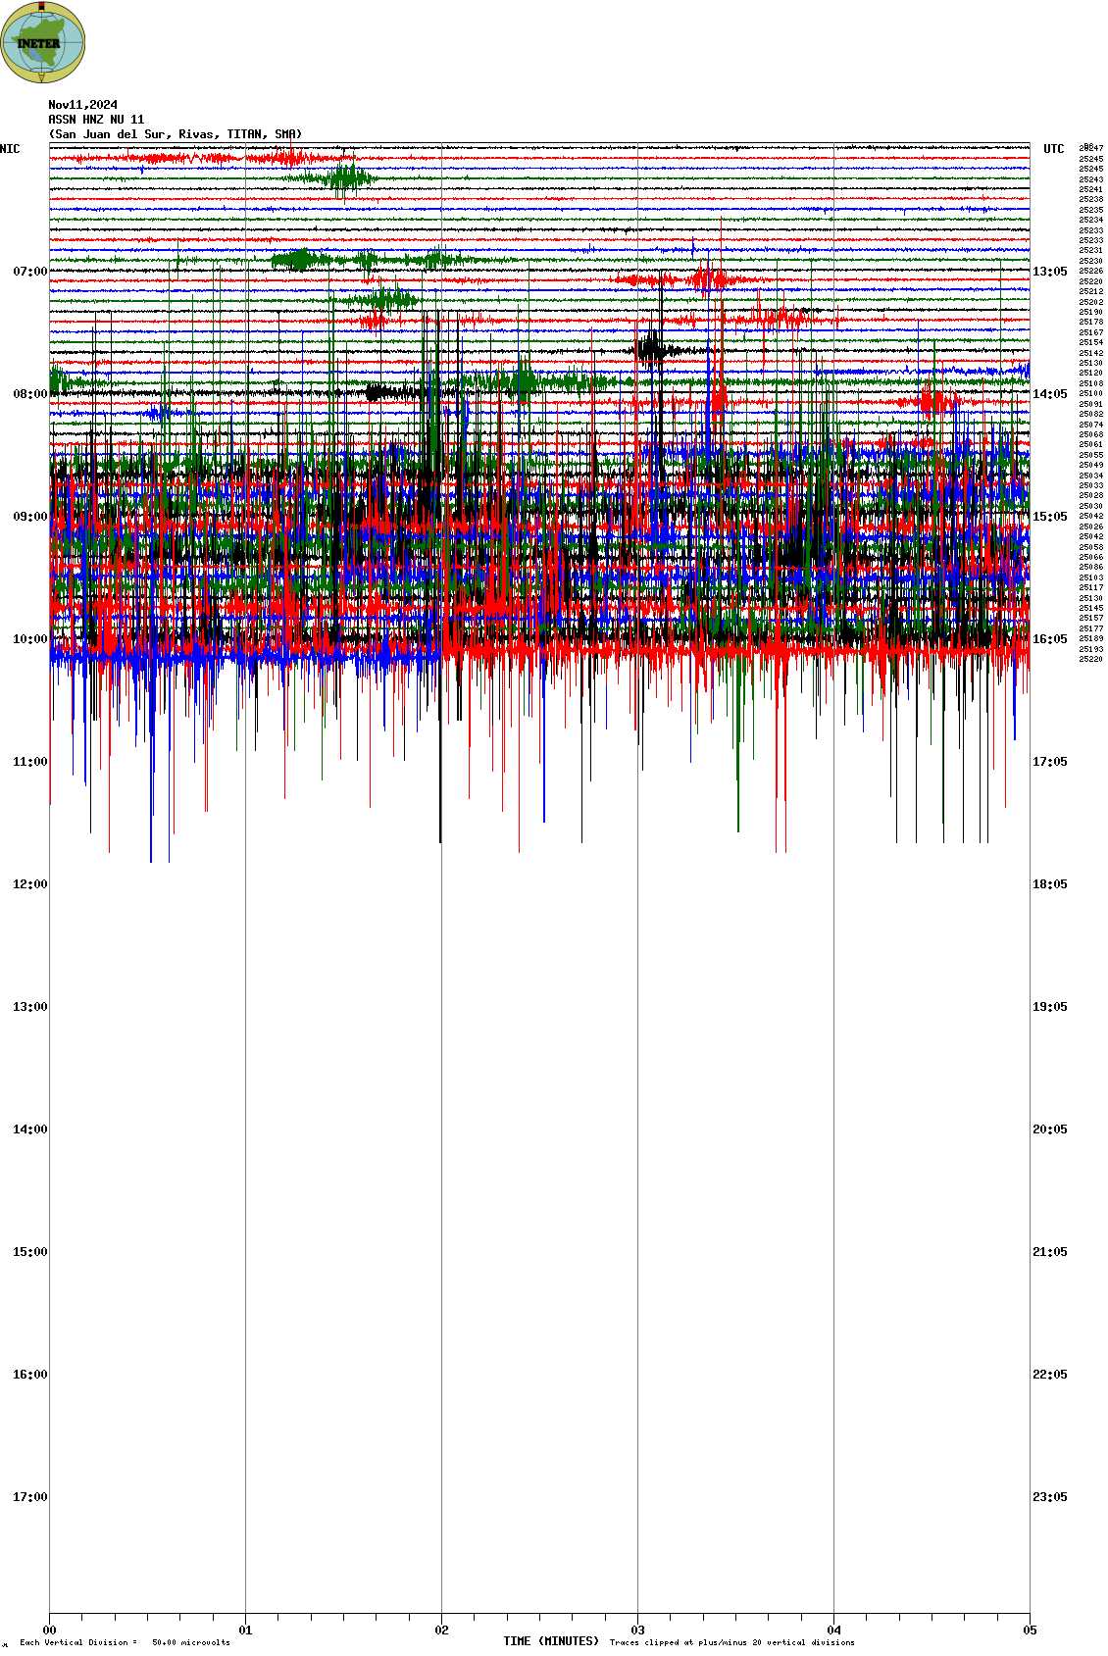Click the San Juan del Sur location text
Viewport: 1108px width, 1656px height.
[x=175, y=134]
